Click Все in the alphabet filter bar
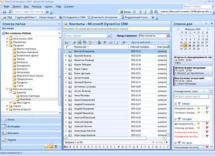Image resolution: width=215 pixels, height=156 pixels. click(x=66, y=147)
